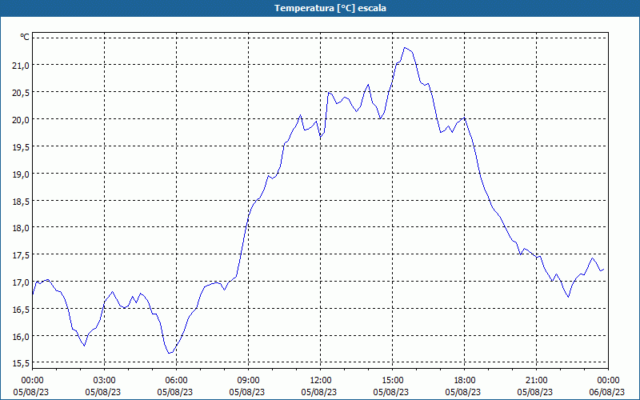
Task: Click the 06:00 time label
Action: (x=176, y=381)
